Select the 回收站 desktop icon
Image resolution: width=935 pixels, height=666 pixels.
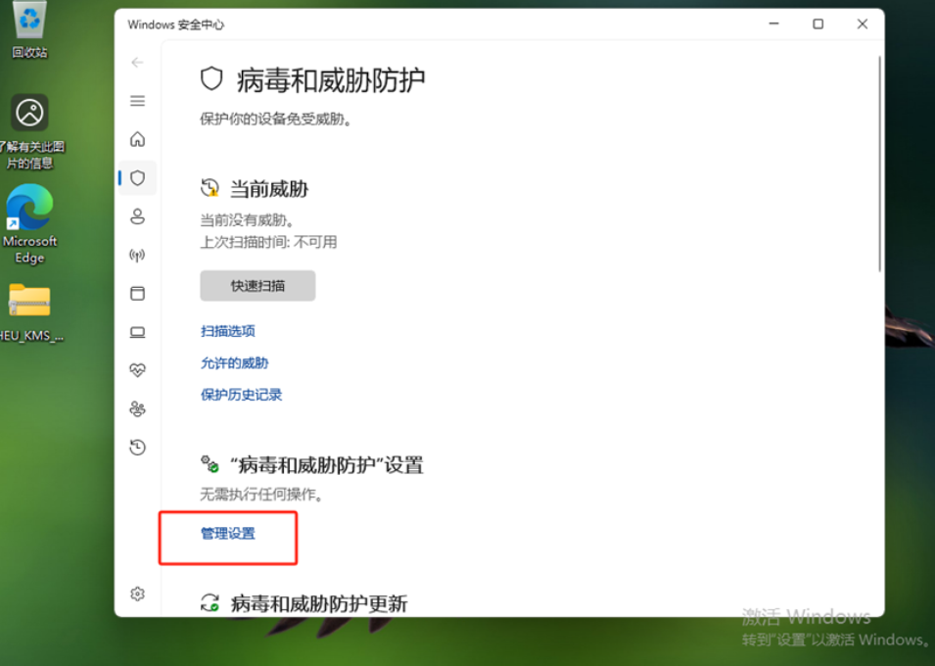29,29
